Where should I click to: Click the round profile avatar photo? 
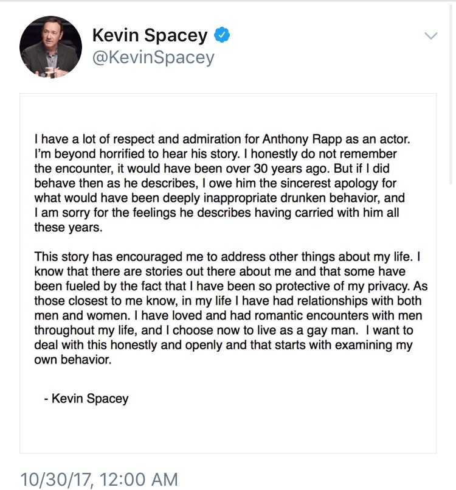tap(50, 47)
